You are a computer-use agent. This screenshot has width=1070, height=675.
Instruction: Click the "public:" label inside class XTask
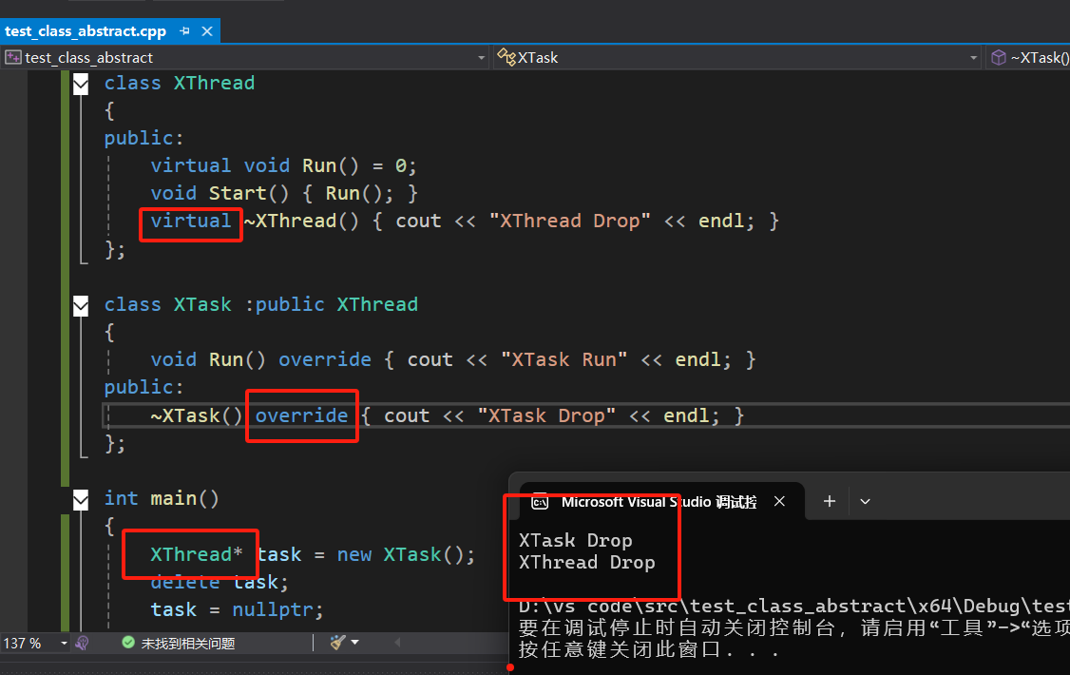tap(144, 388)
